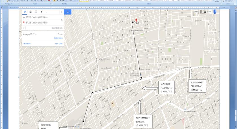Open the notifications bell icon
The height and width of the screenshot is (129, 237).
[205, 11]
